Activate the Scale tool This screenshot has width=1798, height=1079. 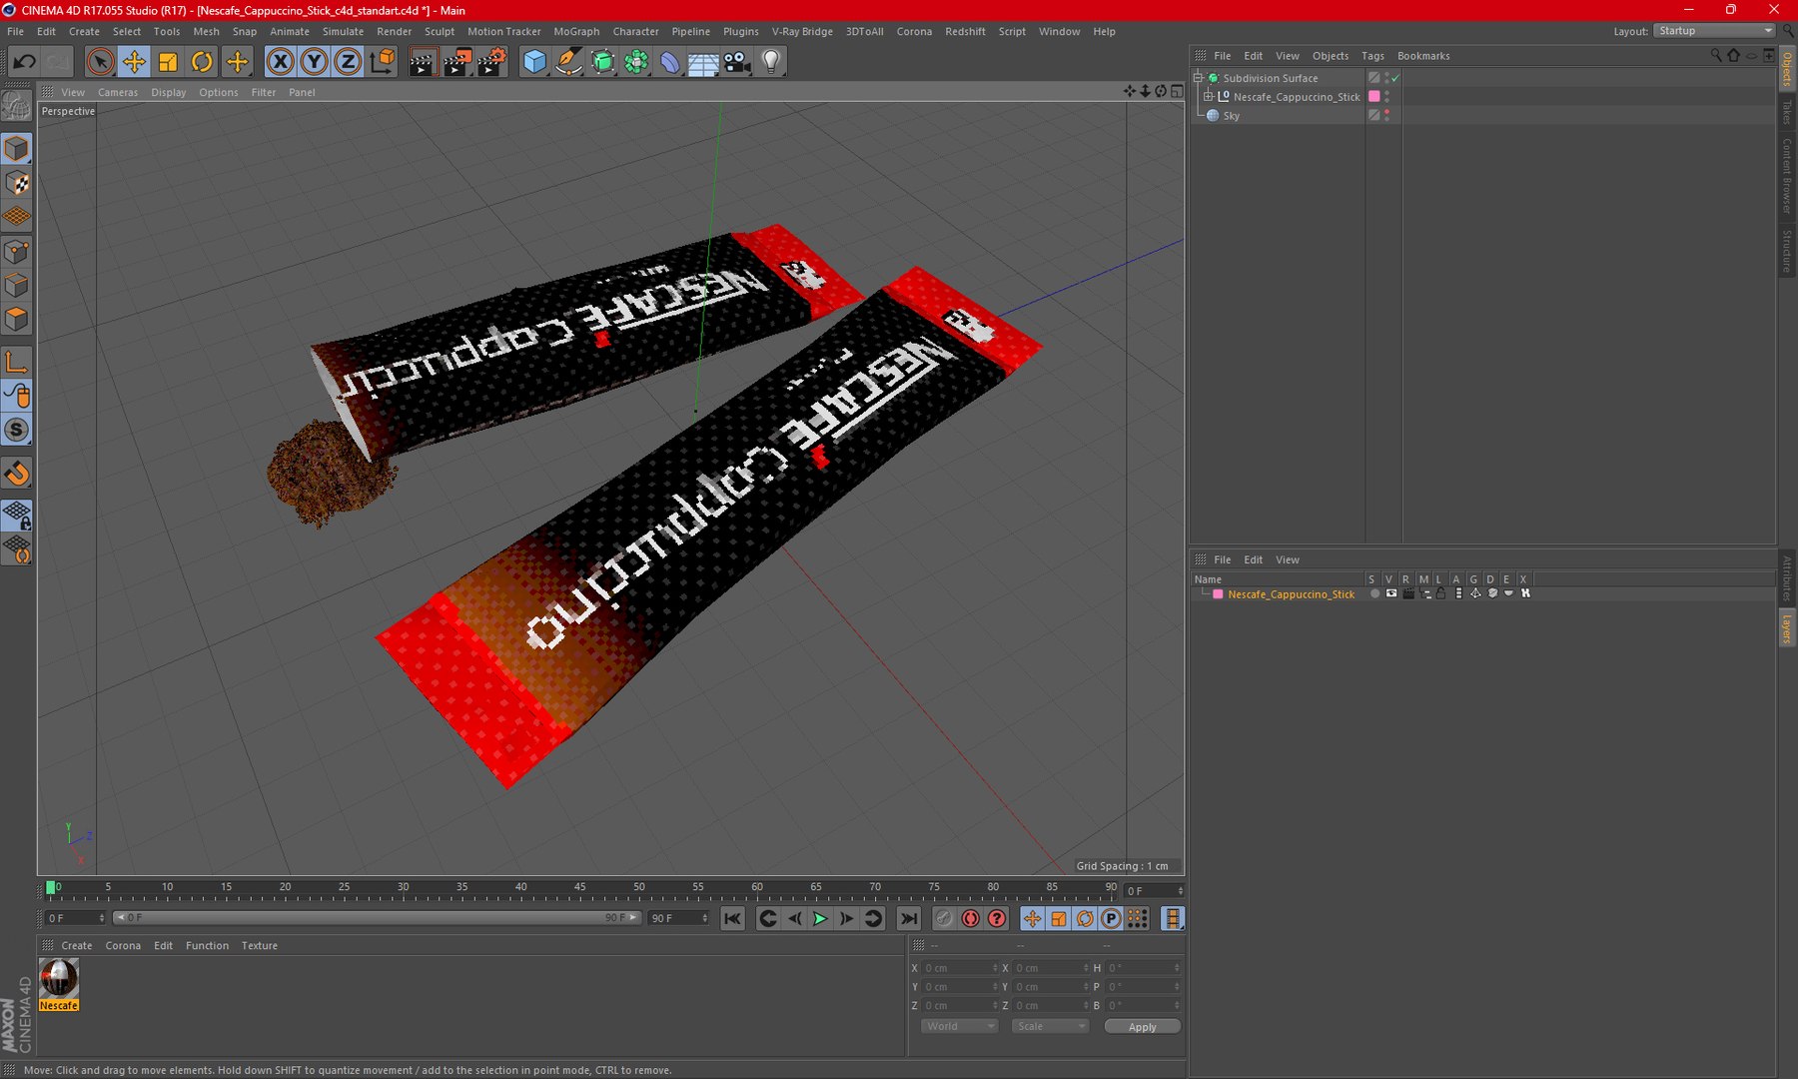(x=168, y=62)
